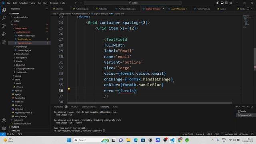256x144 pixels.
Task: Click the lightbulb quick-fix icon on line 36
Action: click(69, 89)
